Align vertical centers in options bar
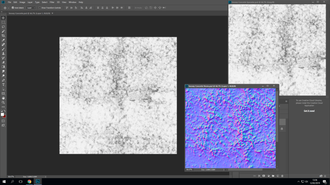Viewport: 330px width, 185px height. point(71,8)
